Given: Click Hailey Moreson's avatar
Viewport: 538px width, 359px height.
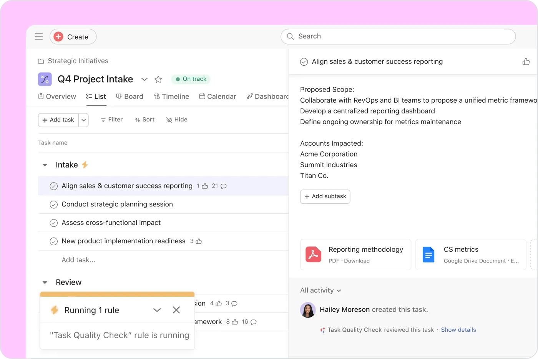Looking at the screenshot, I should (308, 310).
